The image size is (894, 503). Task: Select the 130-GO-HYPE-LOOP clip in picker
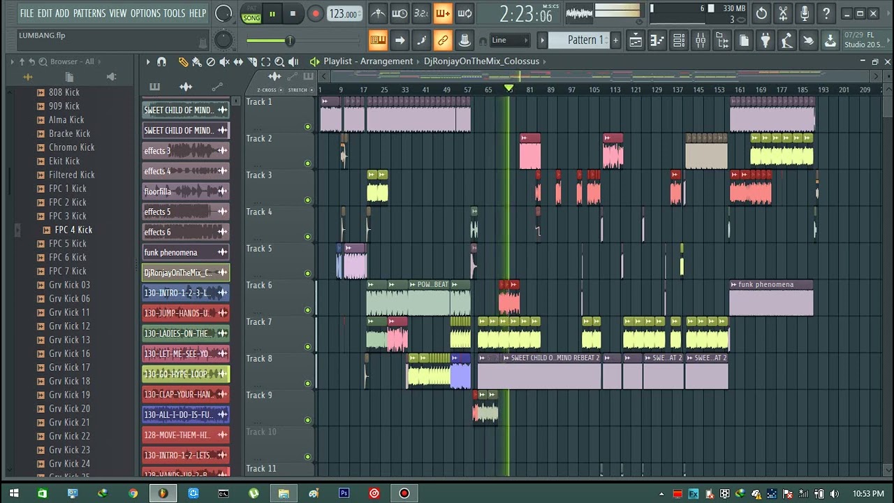[186, 374]
